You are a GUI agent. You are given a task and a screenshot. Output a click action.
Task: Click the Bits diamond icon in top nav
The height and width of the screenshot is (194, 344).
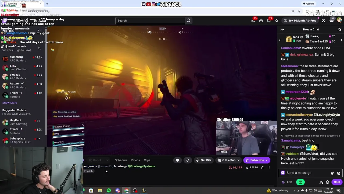click(277, 20)
